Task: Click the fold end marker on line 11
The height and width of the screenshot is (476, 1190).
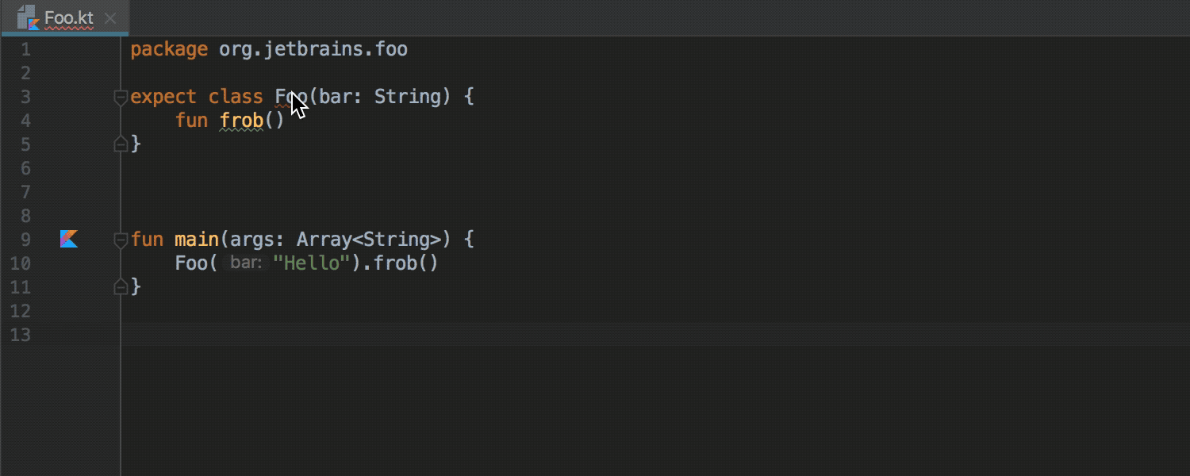Action: coord(121,287)
